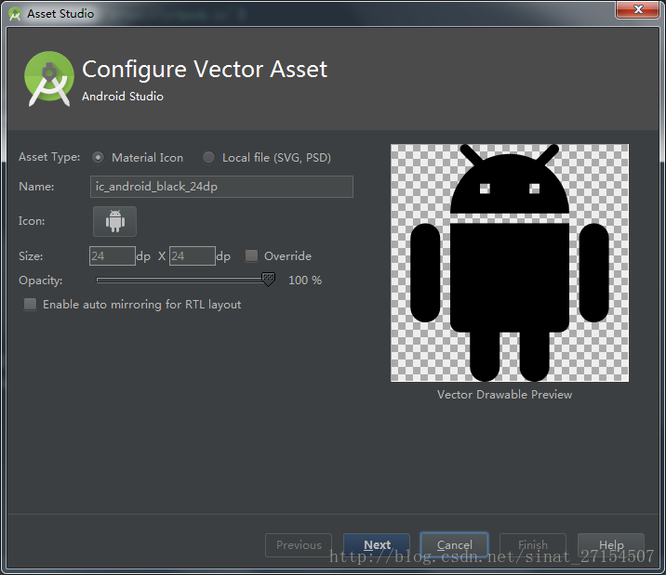Click the Finish button
The image size is (666, 575).
(533, 545)
